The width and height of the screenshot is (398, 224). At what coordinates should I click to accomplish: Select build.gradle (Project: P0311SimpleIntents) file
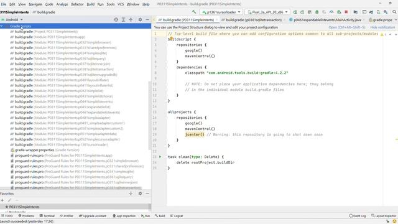pos(44,32)
